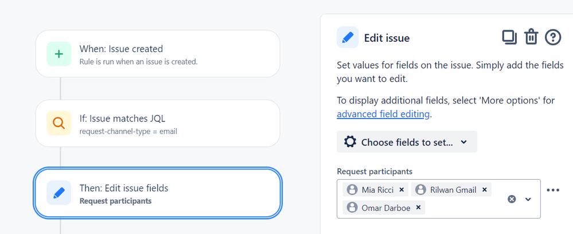Remove Mia Ricci from participants
573x234 pixels.
[402, 190]
